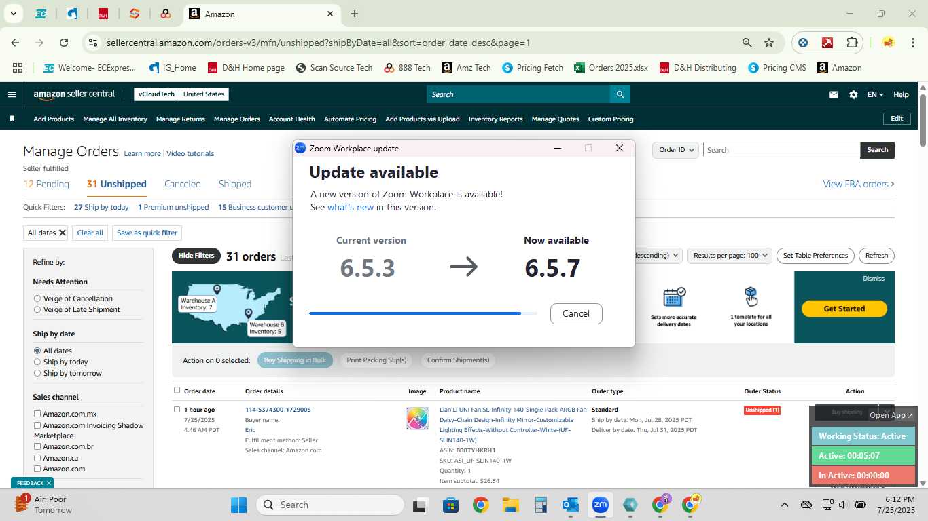Select Verge of Cancellation radio option
The image size is (928, 521).
[x=37, y=298]
